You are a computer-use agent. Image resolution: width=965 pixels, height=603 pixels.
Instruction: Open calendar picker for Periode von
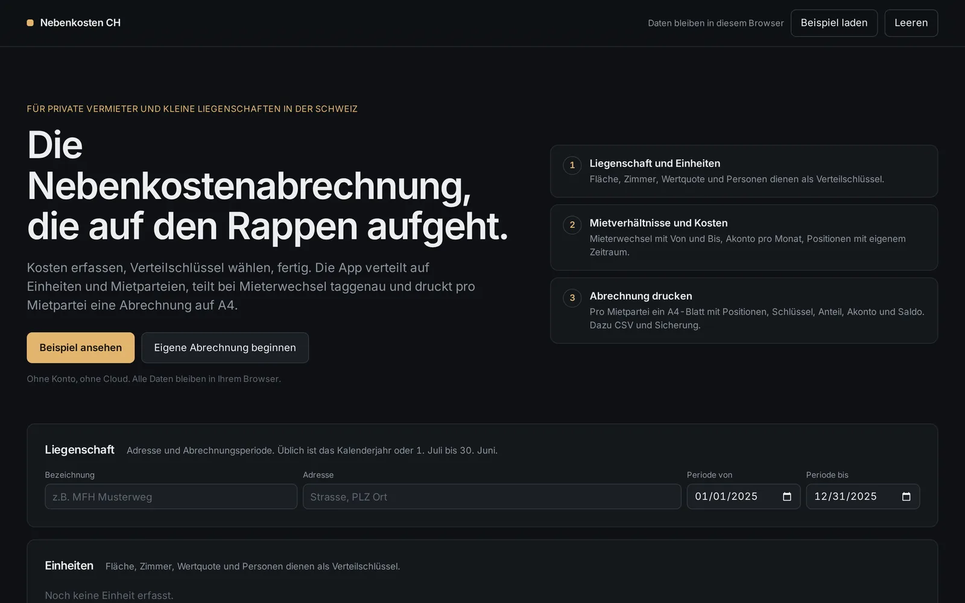(786, 496)
